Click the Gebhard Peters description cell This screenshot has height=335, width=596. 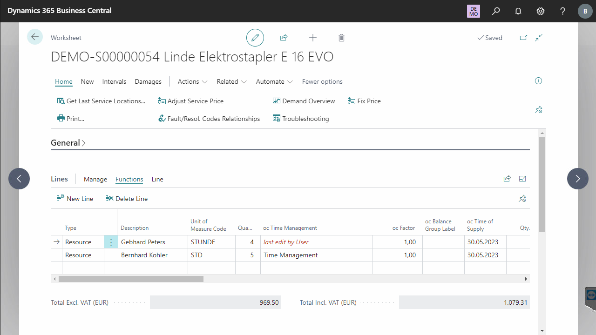tap(153, 242)
